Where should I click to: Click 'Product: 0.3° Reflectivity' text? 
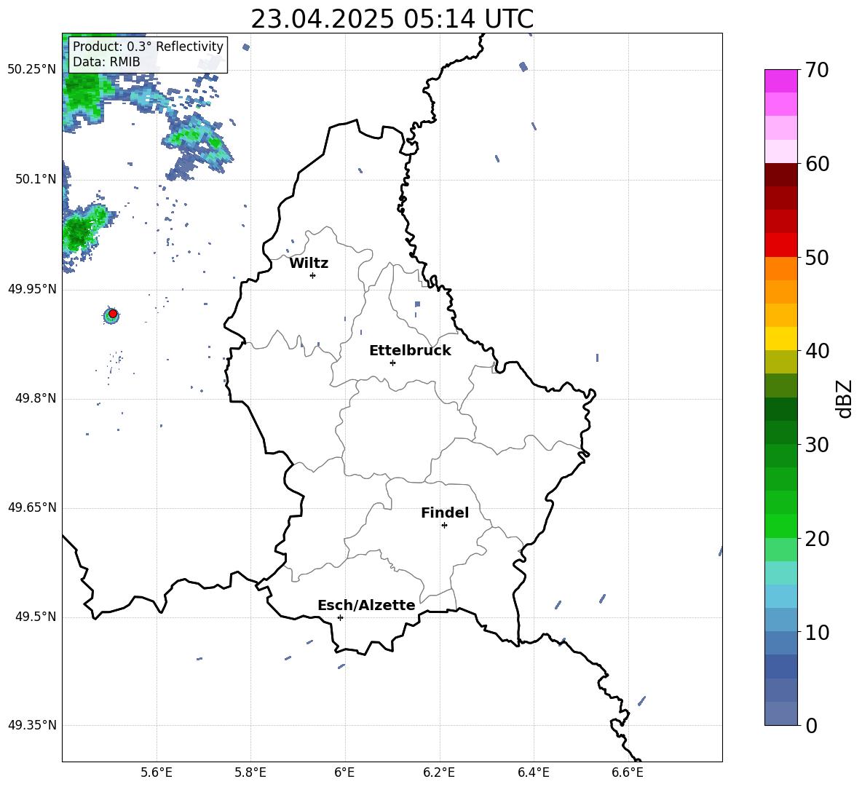pyautogui.click(x=148, y=46)
